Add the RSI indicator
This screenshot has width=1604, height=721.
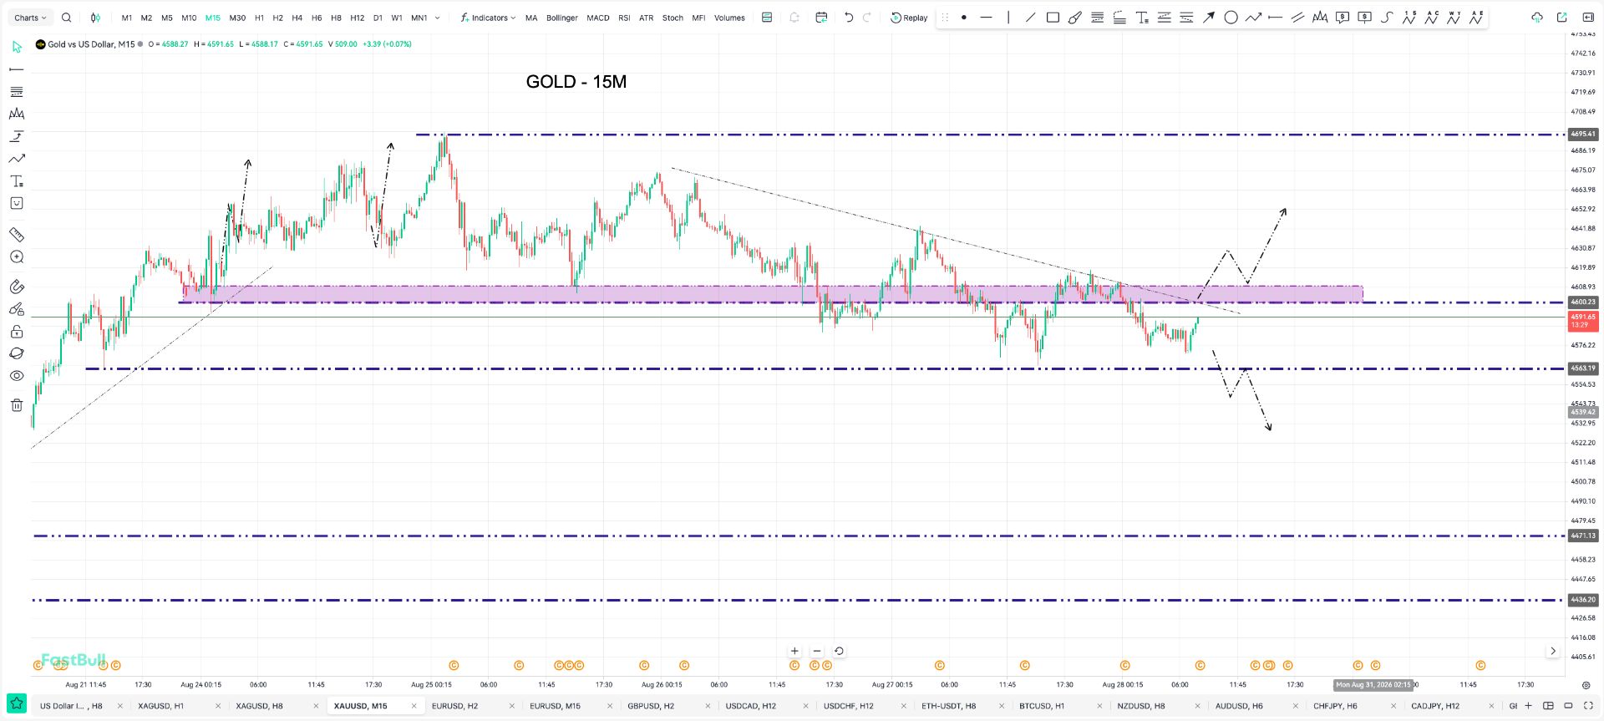(x=624, y=18)
